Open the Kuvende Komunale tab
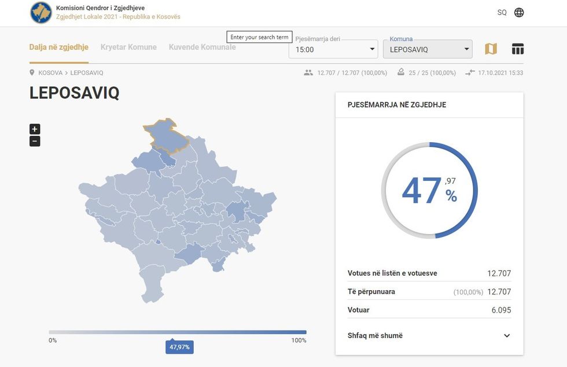 201,47
